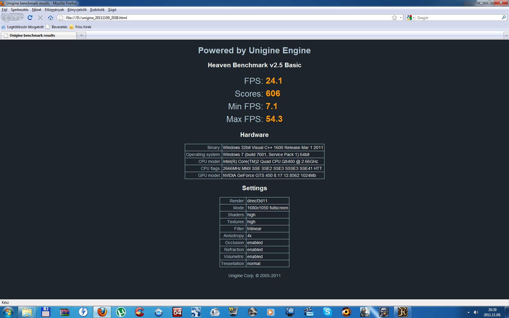Switch to Firefox taskbar button
The height and width of the screenshot is (318, 509).
pyautogui.click(x=102, y=312)
